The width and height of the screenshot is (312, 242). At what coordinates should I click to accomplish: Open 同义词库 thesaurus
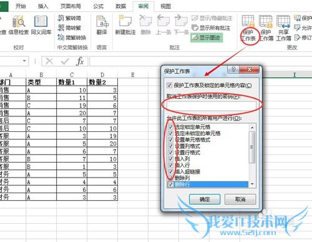click(x=41, y=25)
